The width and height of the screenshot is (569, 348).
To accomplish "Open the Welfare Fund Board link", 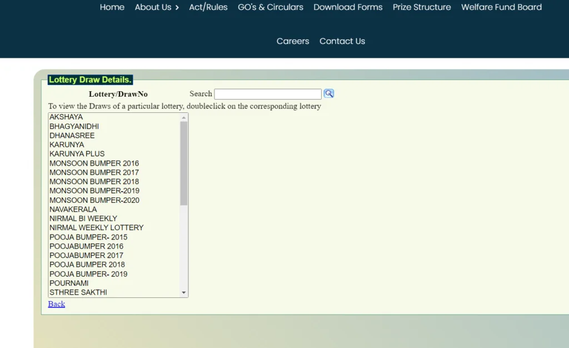I will [502, 7].
